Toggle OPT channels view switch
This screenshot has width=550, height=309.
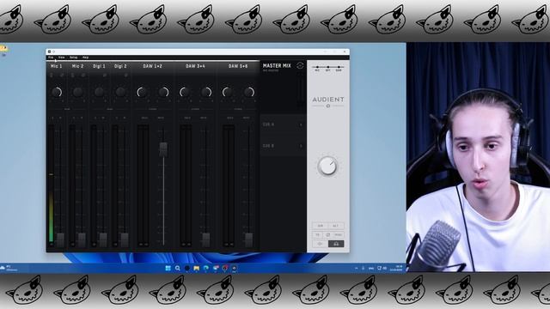click(x=328, y=68)
